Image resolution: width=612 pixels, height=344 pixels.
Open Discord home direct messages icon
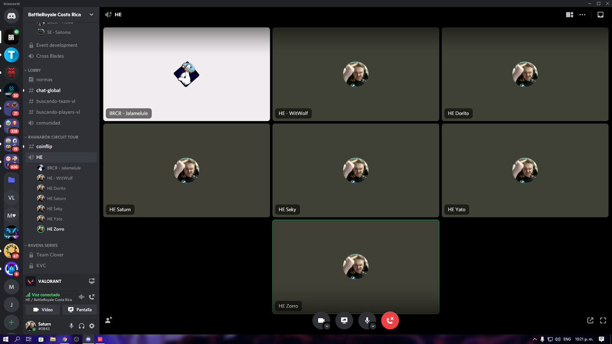pos(11,16)
